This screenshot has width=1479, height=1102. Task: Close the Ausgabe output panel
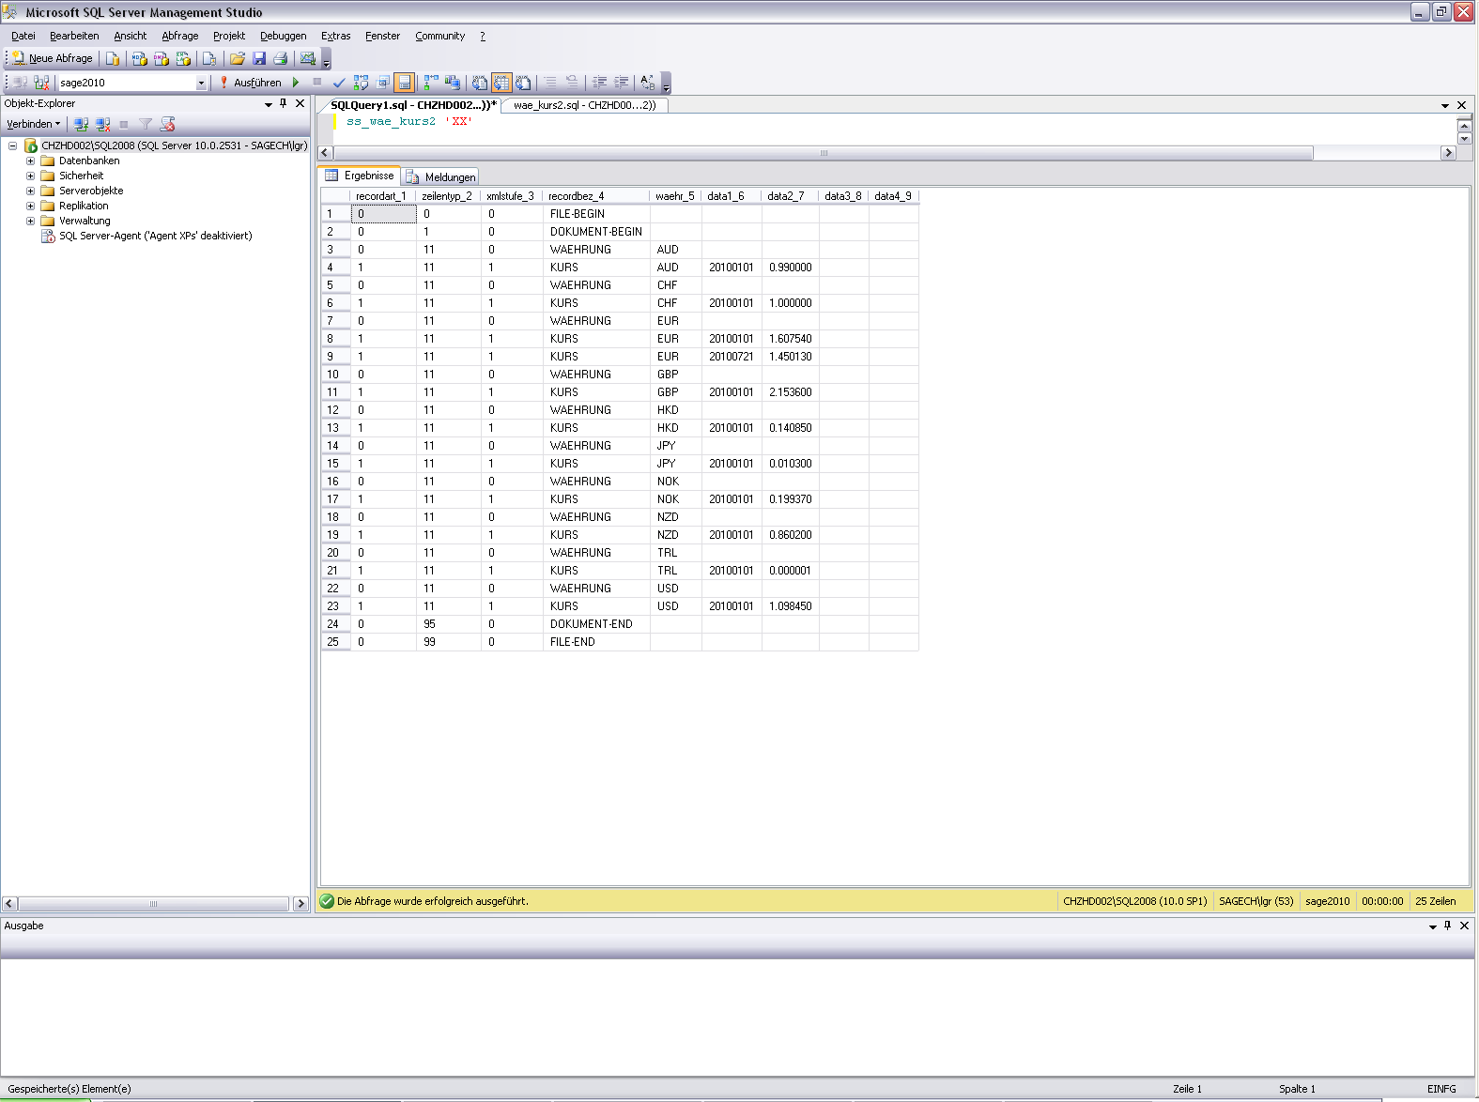pos(1464,926)
